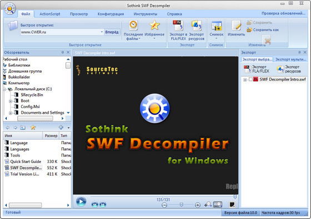Click the fit-to-window 100% icon
The width and height of the screenshot is (311, 219).
pos(218,205)
